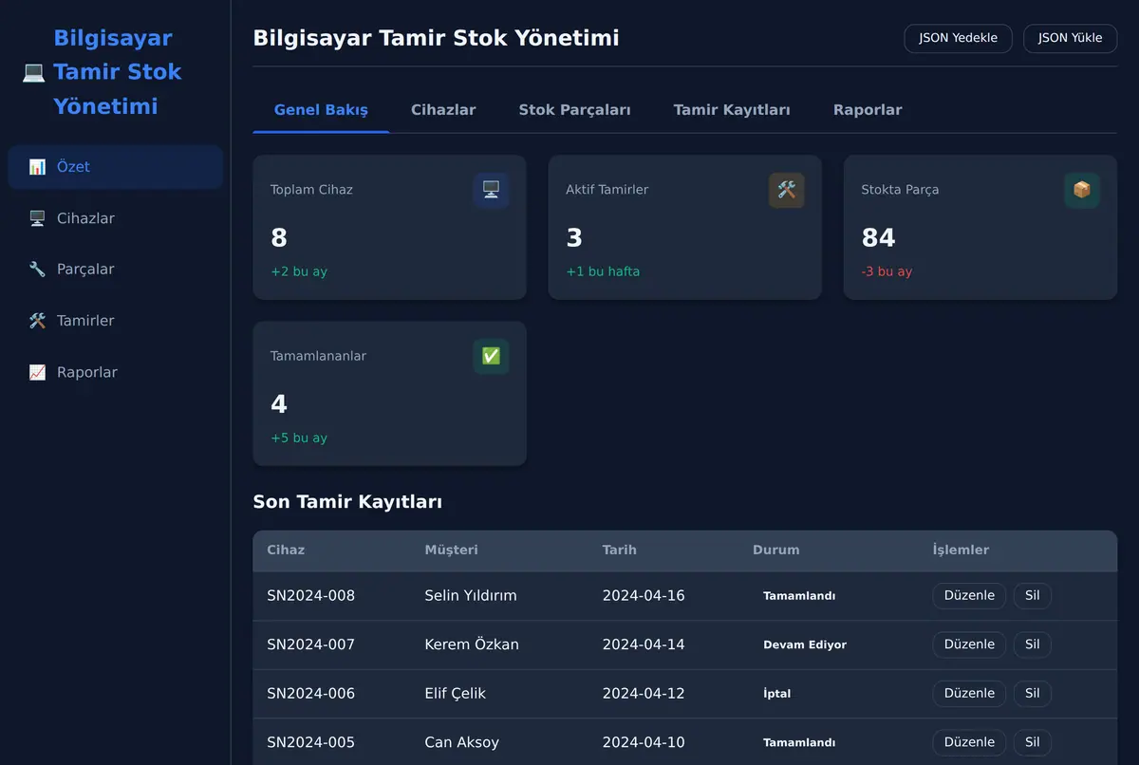Screen dimensions: 1139x765
Task: Click the Tamamlananlar value 4
Action: tap(278, 404)
